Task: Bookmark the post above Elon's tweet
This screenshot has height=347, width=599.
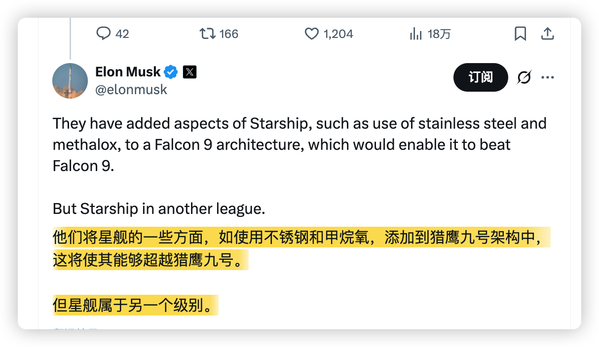Action: [520, 34]
